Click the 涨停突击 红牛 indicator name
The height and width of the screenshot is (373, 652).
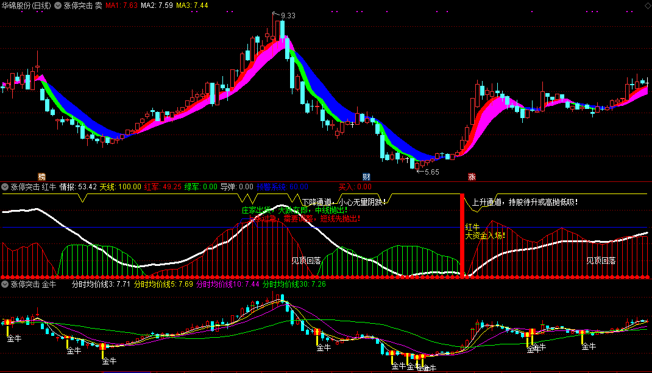click(34, 187)
